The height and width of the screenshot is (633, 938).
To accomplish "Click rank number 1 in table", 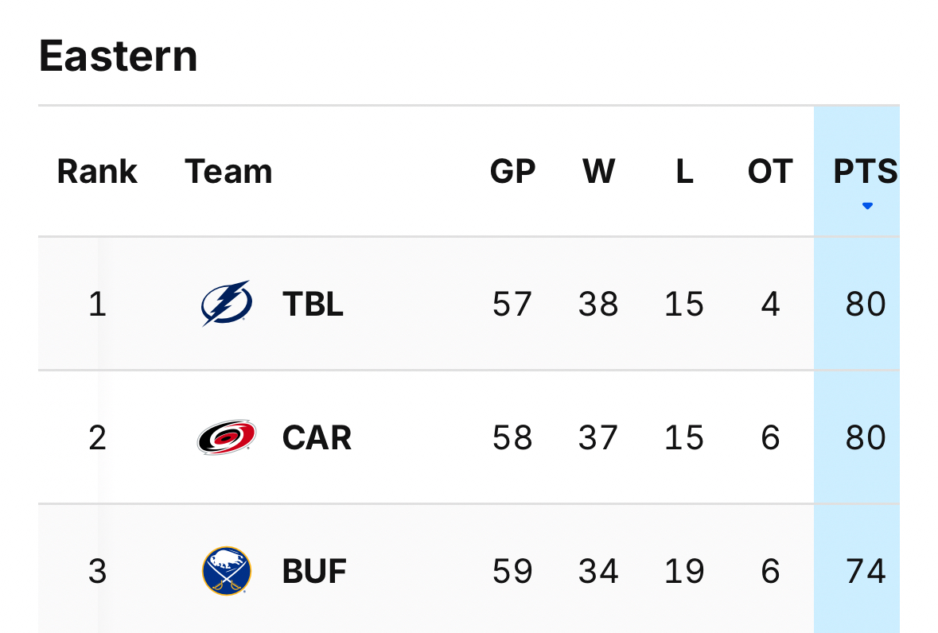I will tap(97, 304).
